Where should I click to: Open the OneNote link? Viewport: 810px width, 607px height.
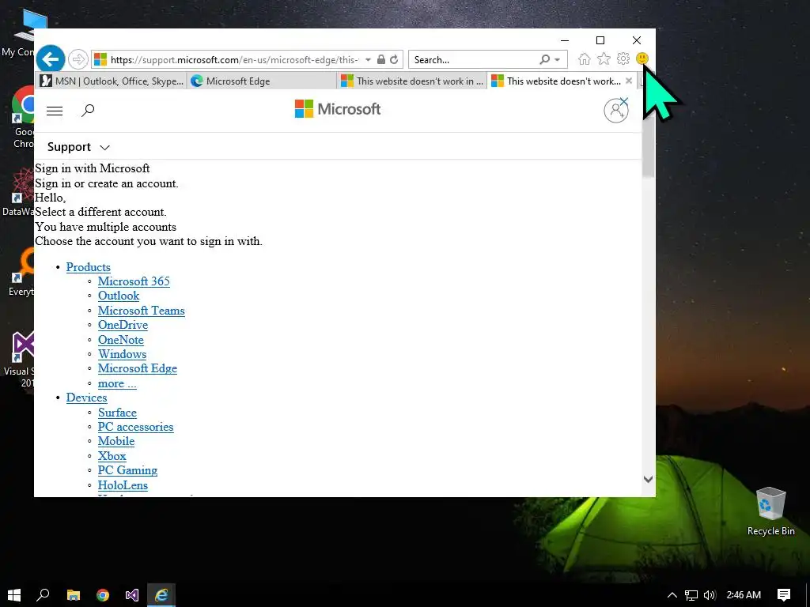tap(121, 340)
